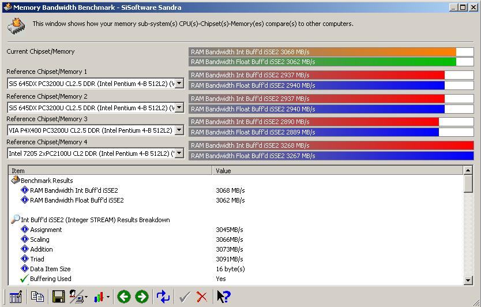The width and height of the screenshot is (481, 307).
Task: Click the results list scroll-up arrow
Action: (468, 170)
